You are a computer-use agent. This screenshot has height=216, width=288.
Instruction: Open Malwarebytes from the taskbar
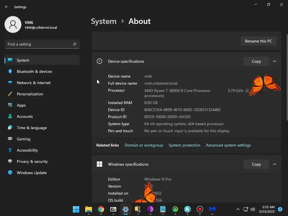(x=212, y=209)
